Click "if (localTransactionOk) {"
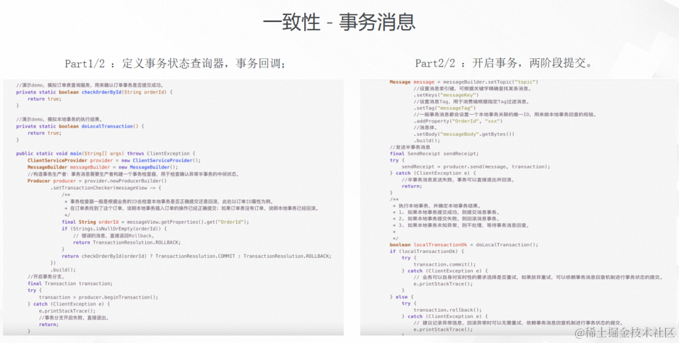Image resolution: width=679 pixels, height=343 pixels. point(427,251)
